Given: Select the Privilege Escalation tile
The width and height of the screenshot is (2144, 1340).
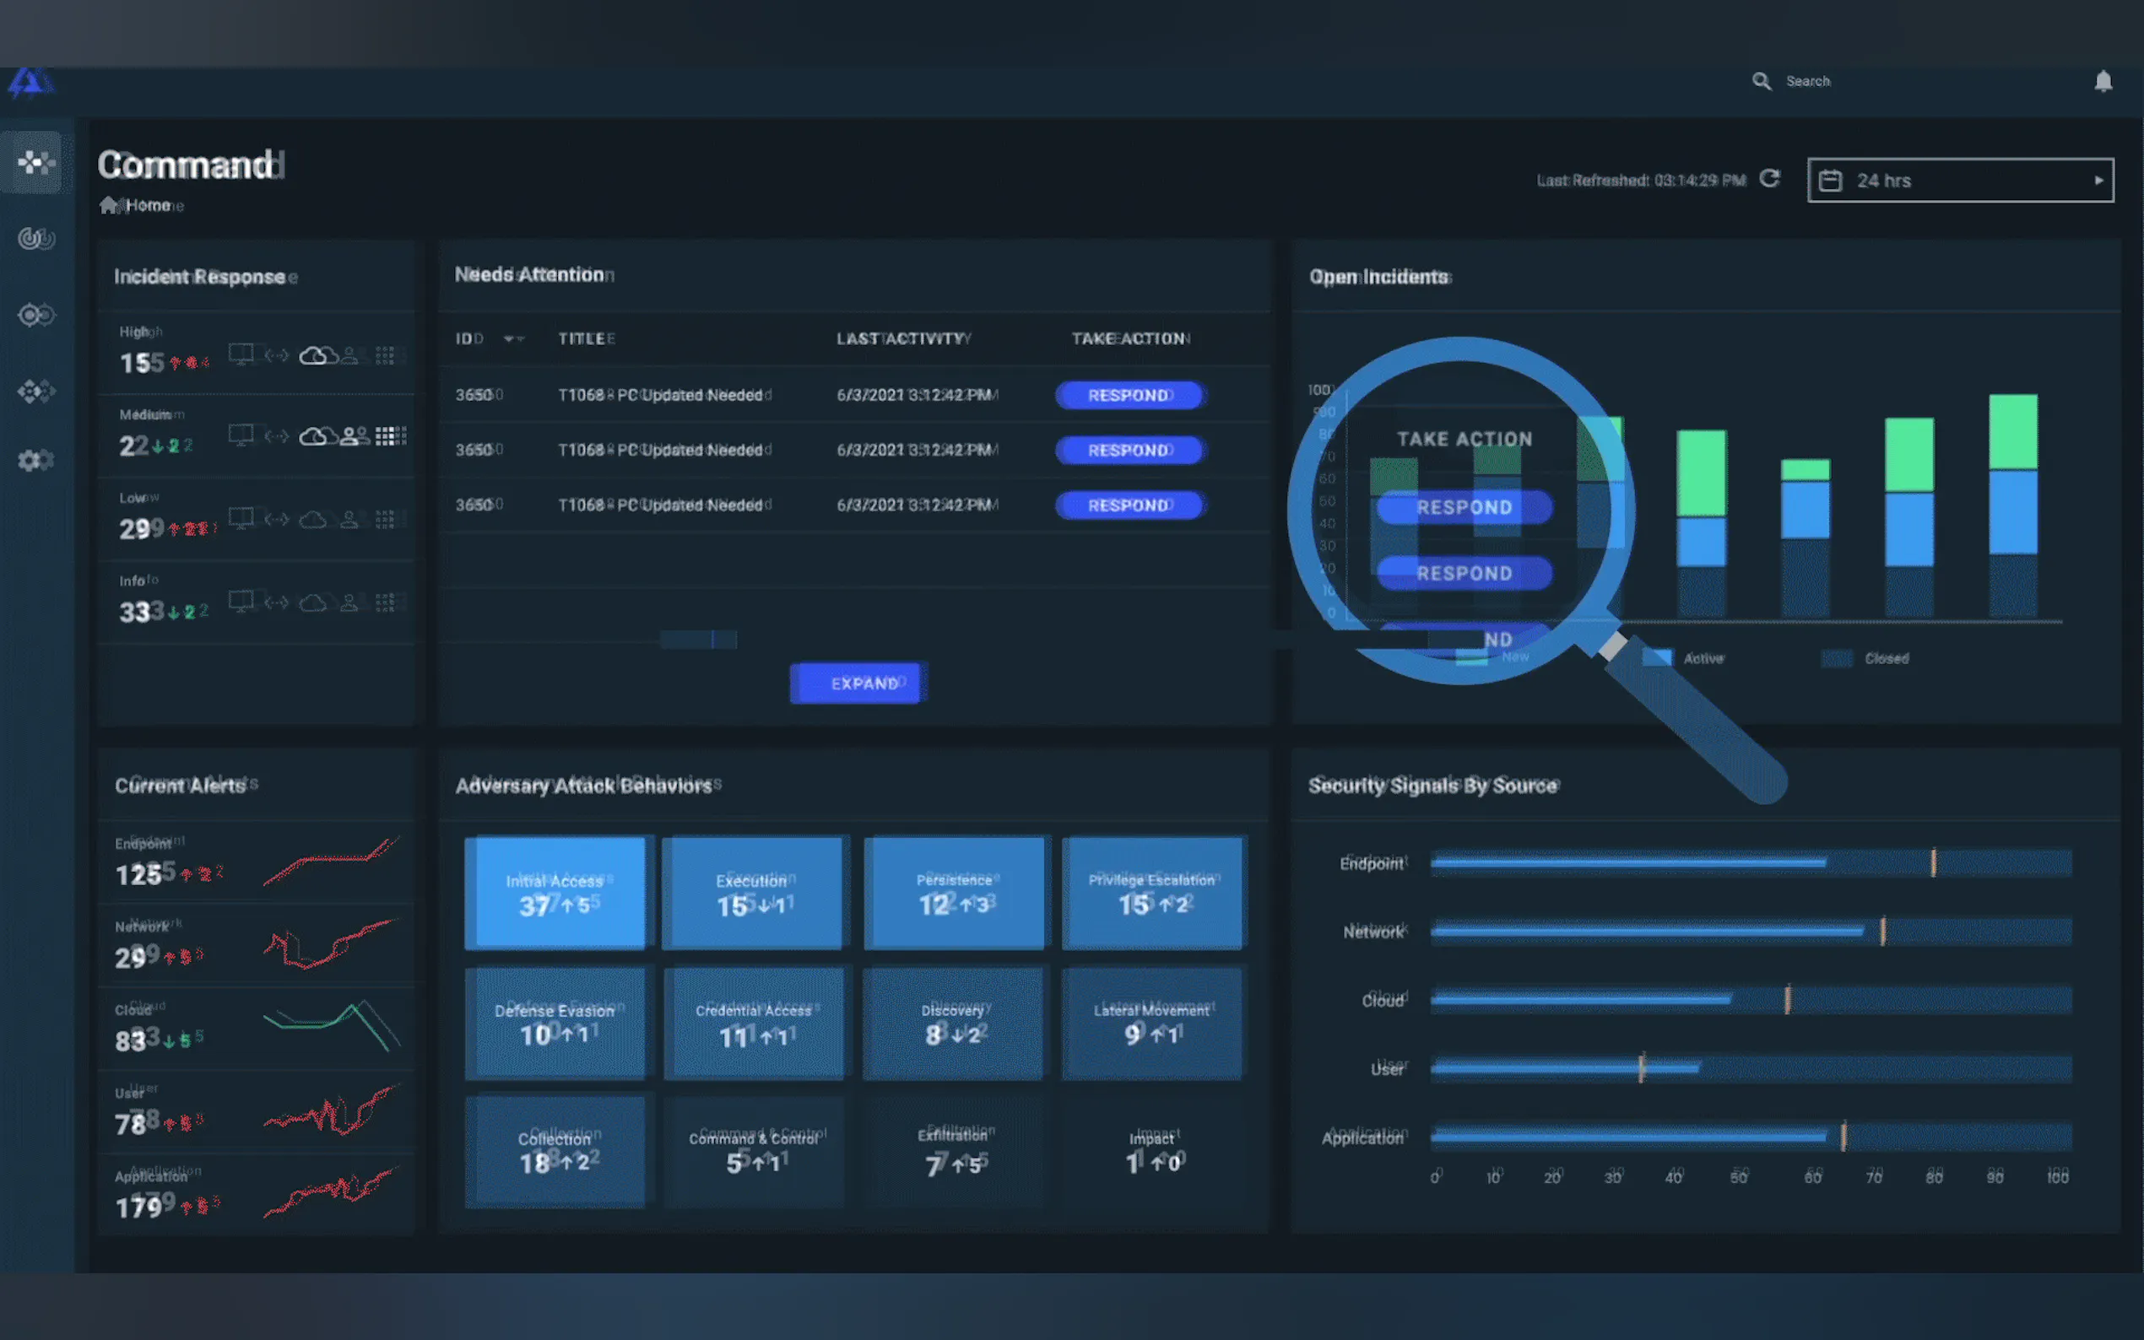Looking at the screenshot, I should coord(1151,892).
